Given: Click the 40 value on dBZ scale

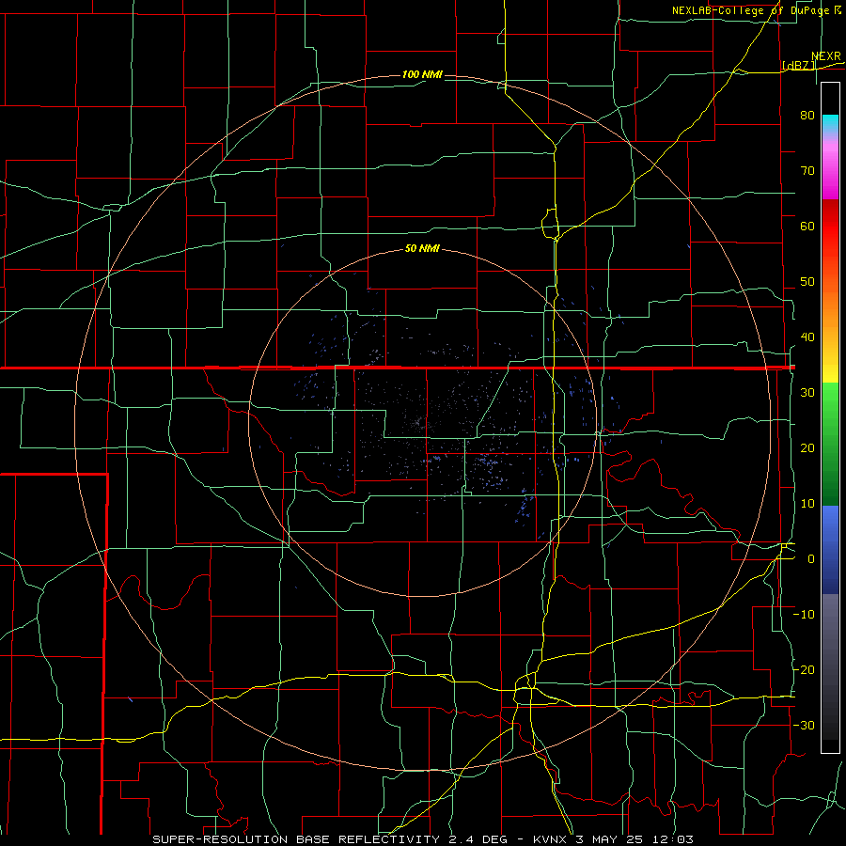Looking at the screenshot, I should pos(807,337).
